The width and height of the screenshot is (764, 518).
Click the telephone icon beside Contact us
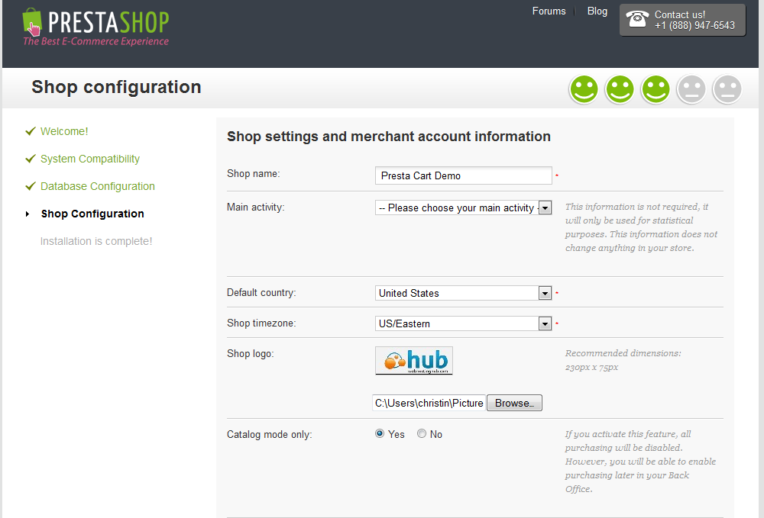pyautogui.click(x=637, y=20)
